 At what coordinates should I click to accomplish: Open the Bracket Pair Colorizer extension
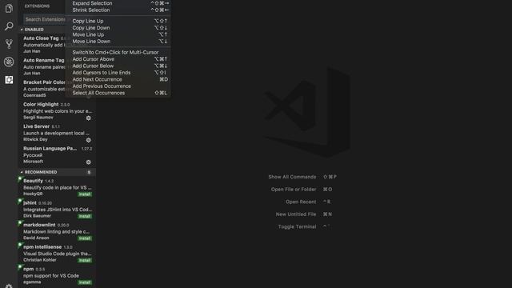[42, 89]
